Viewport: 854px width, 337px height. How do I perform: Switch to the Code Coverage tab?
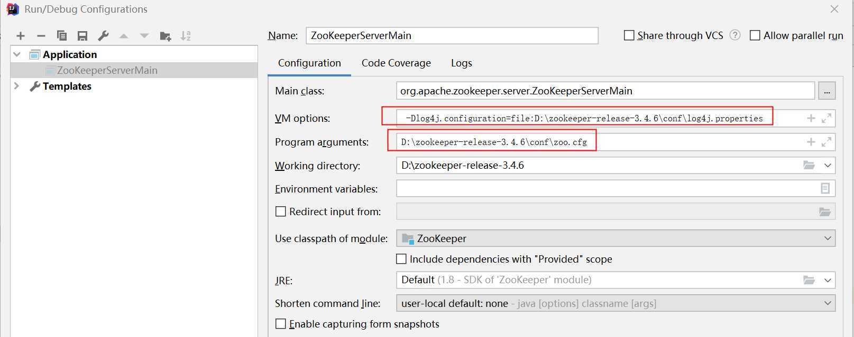pyautogui.click(x=396, y=63)
